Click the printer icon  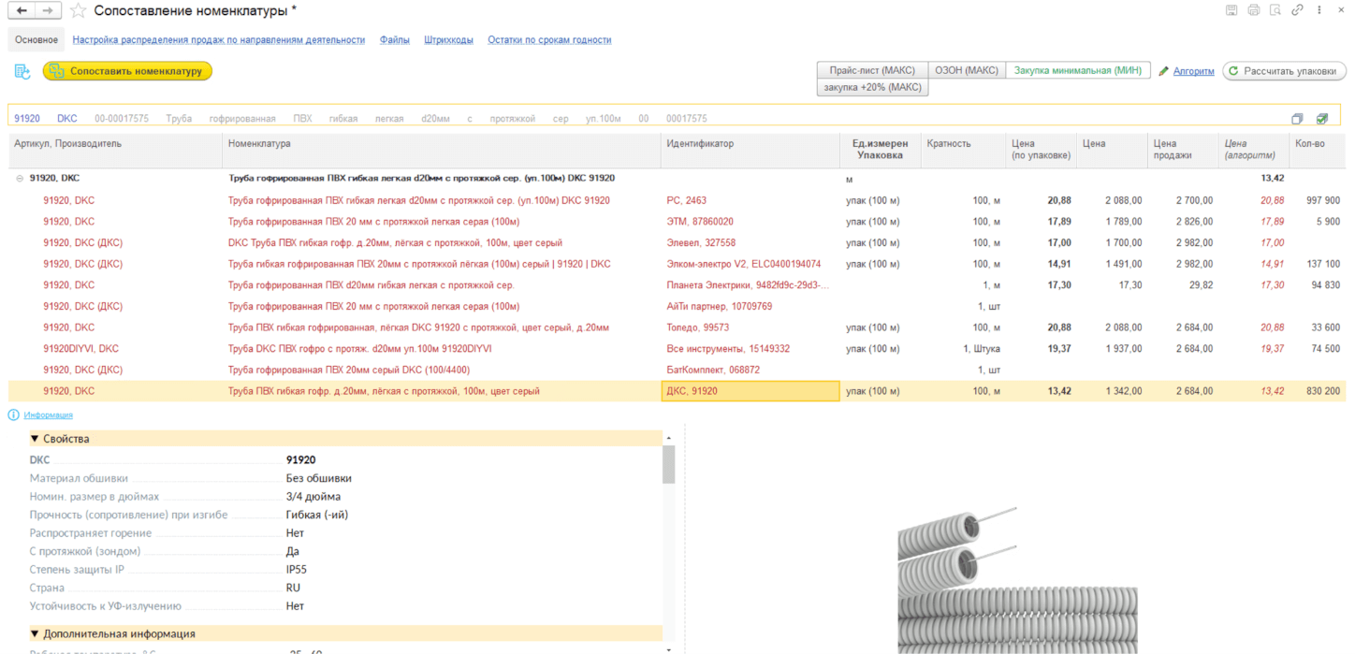tap(1253, 10)
